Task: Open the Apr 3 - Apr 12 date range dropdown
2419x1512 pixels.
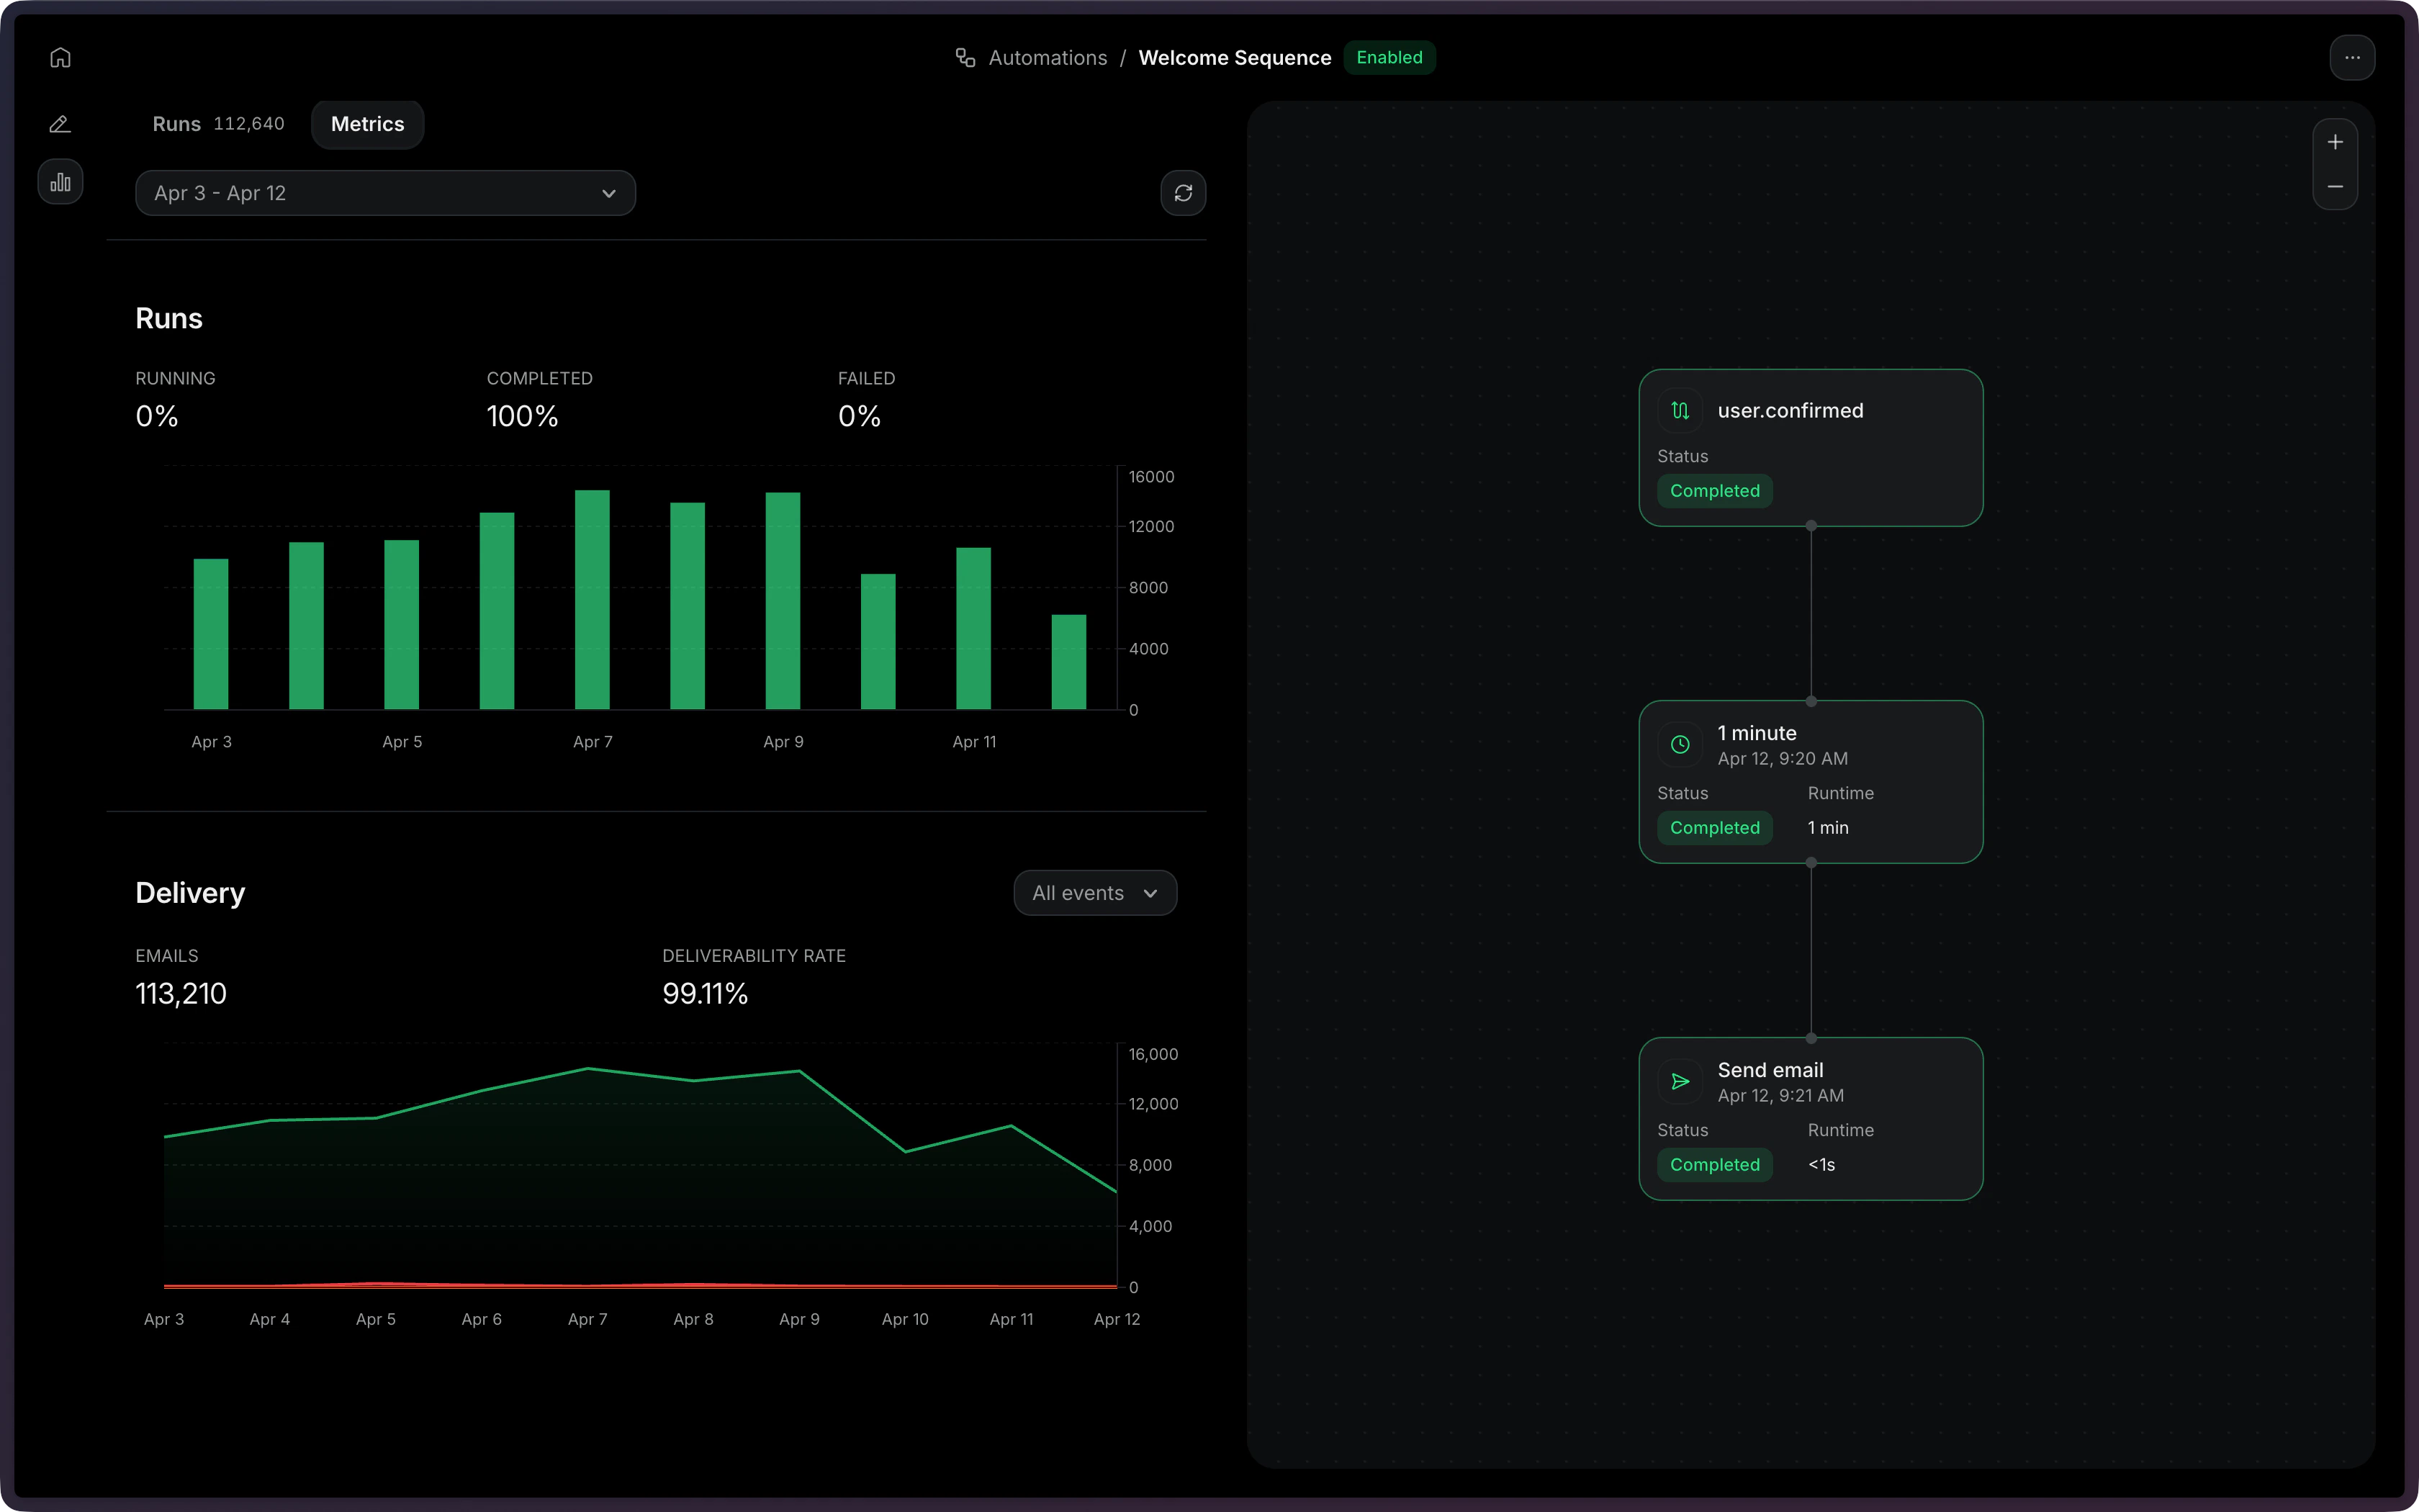Action: pos(386,192)
